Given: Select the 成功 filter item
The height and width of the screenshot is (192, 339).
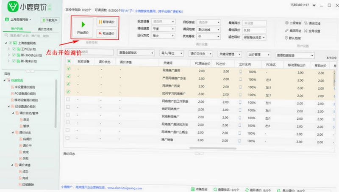Looking at the screenshot, I should pyautogui.click(x=24, y=172).
